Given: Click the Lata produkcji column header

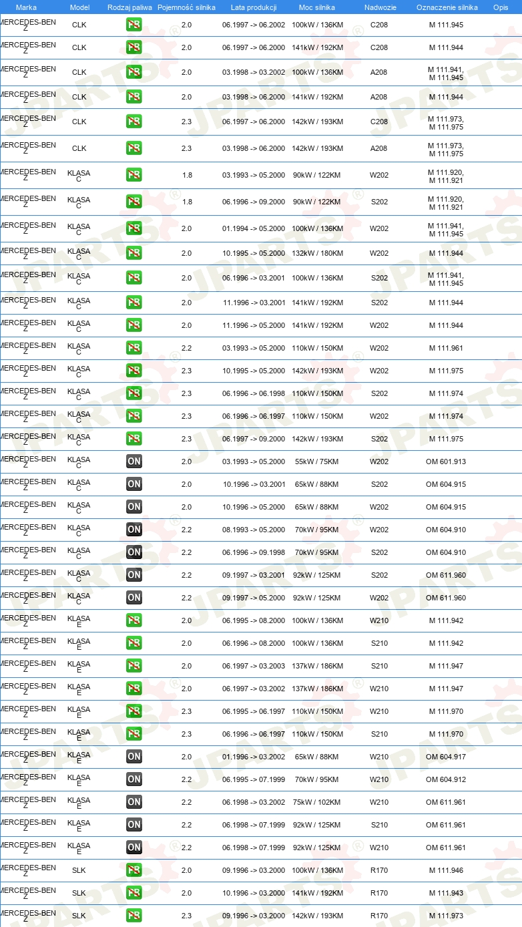Looking at the screenshot, I should click(x=254, y=7).
